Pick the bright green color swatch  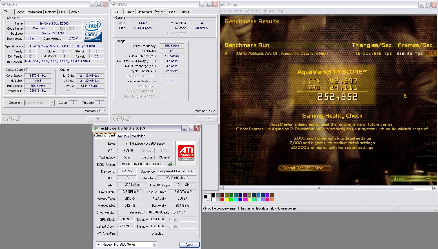[231, 199]
